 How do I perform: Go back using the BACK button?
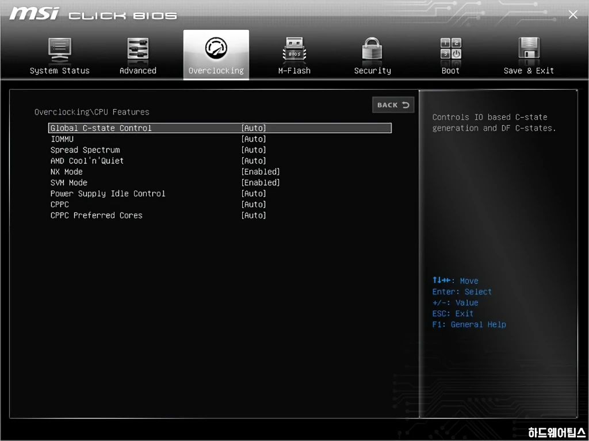point(393,105)
